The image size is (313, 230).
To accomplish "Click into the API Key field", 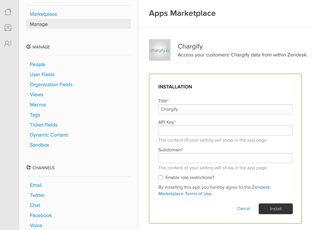I will click(225, 130).
